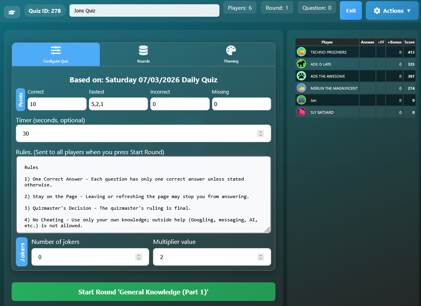This screenshot has width=421, height=306.
Task: Click the gear icon inside the Actions button
Action: pos(377,10)
